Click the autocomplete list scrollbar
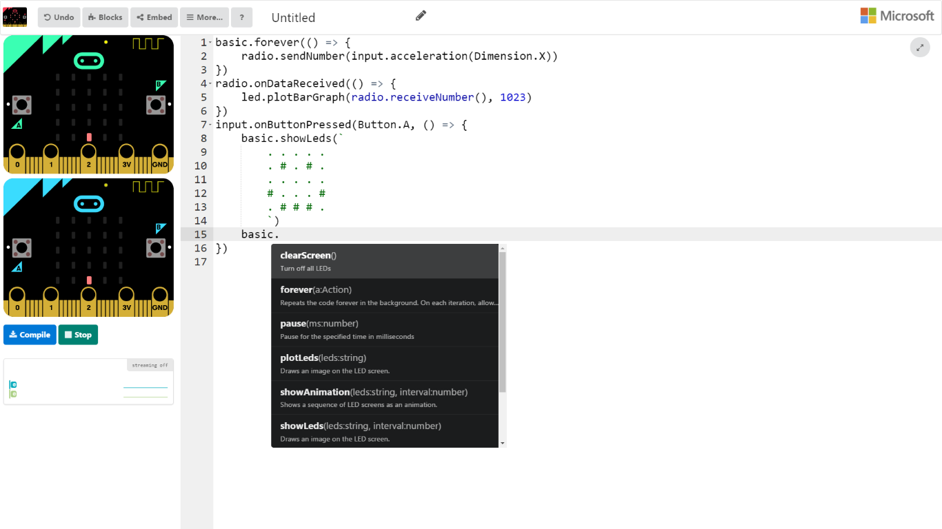Viewport: 942px width, 529px height. (503, 324)
